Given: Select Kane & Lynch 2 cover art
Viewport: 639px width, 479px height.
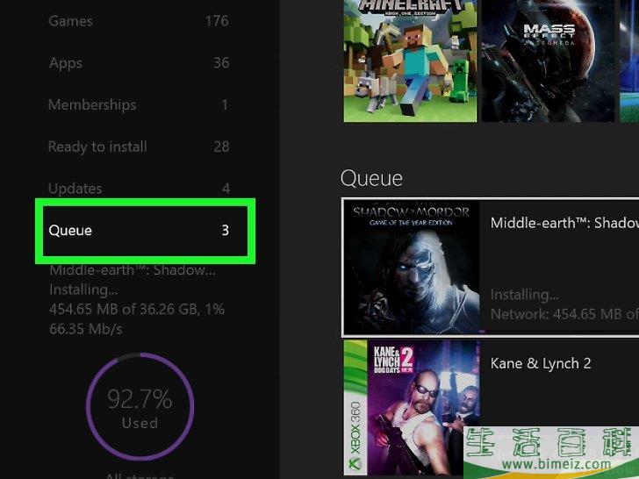Looking at the screenshot, I should coord(412,407).
